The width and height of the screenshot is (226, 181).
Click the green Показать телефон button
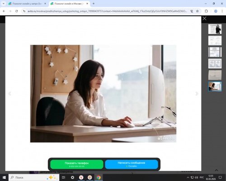[77, 164]
